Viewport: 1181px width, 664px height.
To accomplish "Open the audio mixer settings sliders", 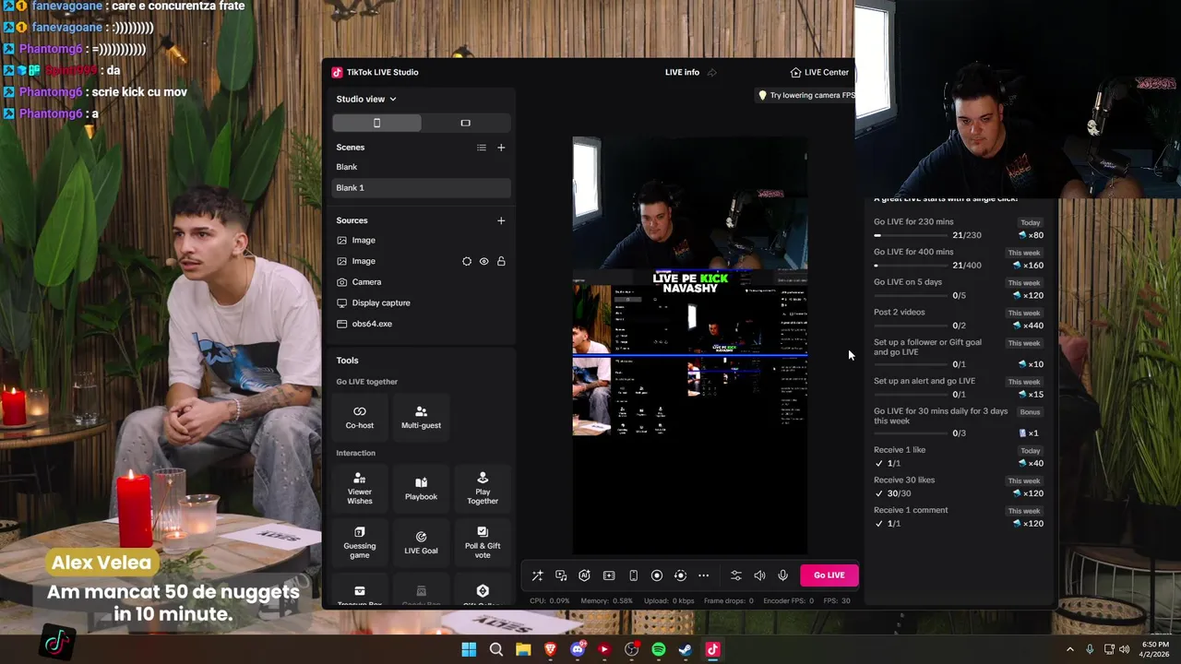I will (735, 575).
